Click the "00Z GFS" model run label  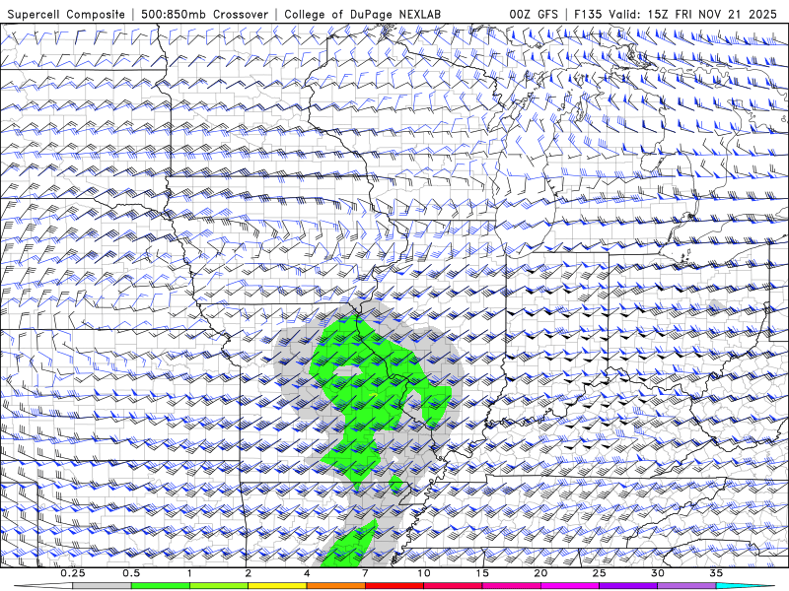pyautogui.click(x=534, y=14)
